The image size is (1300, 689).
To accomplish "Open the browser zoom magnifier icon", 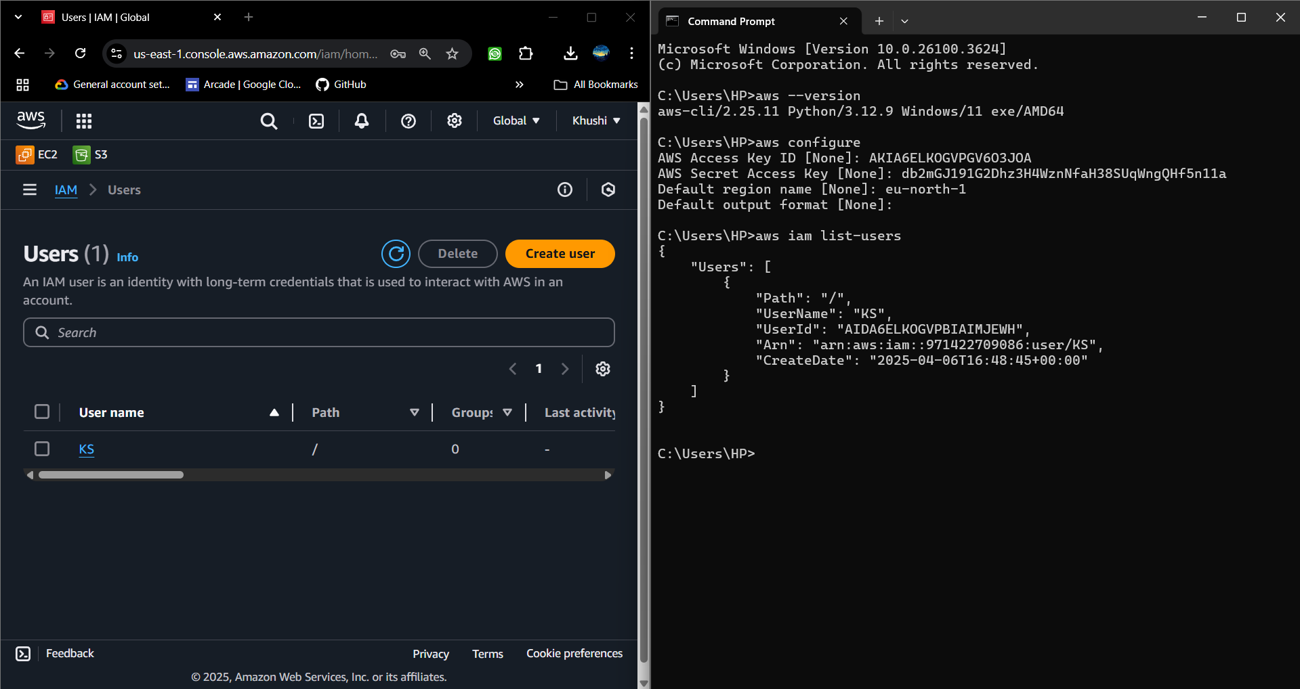I will 425,53.
